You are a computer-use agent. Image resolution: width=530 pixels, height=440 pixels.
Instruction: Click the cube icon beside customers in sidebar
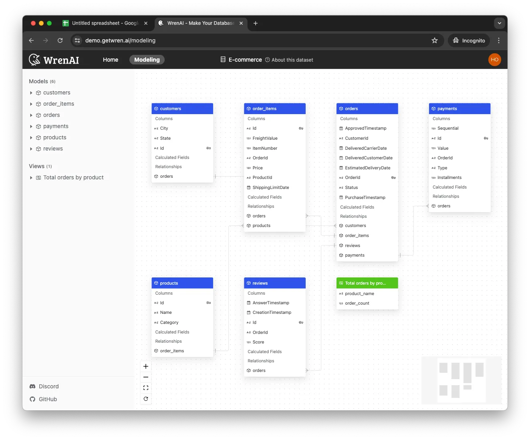click(x=38, y=92)
